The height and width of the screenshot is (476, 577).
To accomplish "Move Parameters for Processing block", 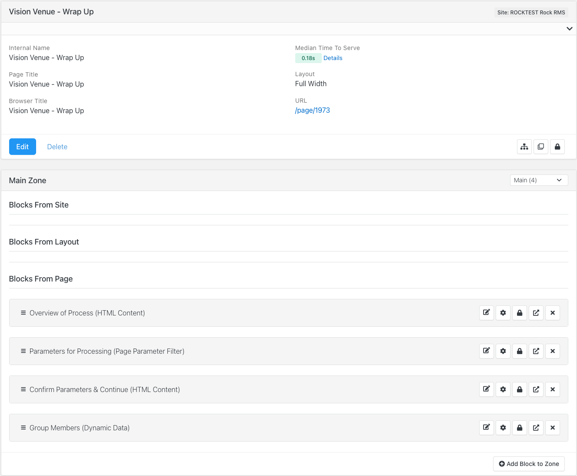I will coord(536,351).
